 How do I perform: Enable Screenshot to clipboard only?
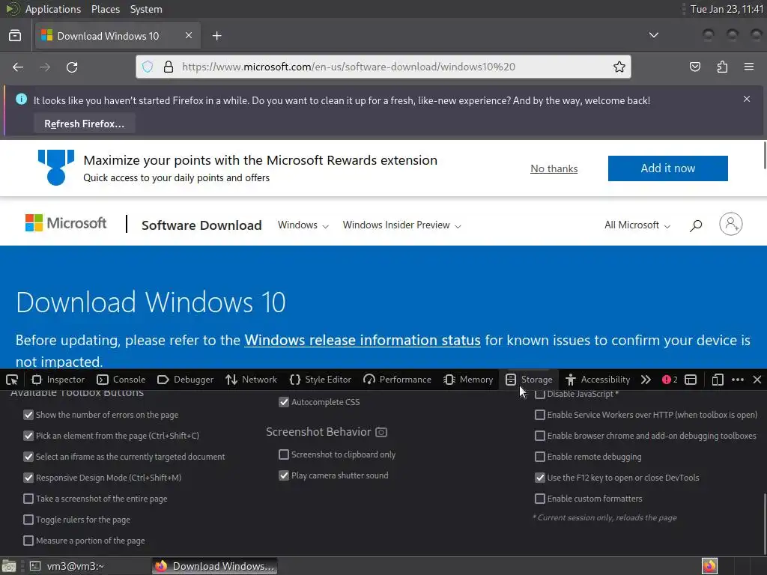tap(284, 454)
